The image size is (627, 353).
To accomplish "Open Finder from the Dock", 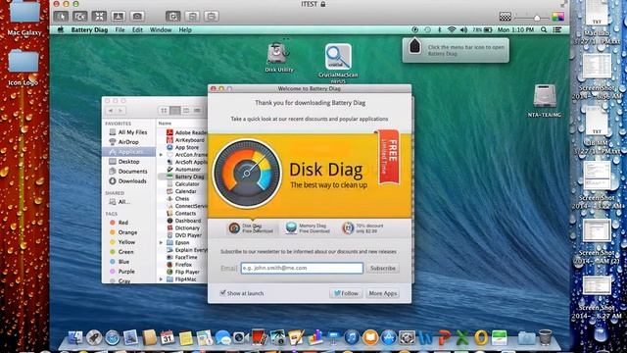I will pyautogui.click(x=74, y=337).
